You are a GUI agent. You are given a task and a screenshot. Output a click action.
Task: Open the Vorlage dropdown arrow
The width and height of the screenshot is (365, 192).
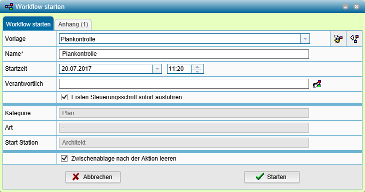(x=305, y=39)
